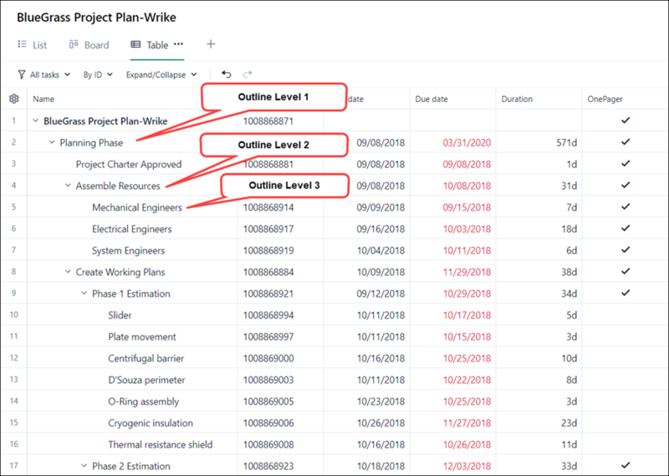669x476 pixels.
Task: Click the OnePager column header
Action: 605,99
